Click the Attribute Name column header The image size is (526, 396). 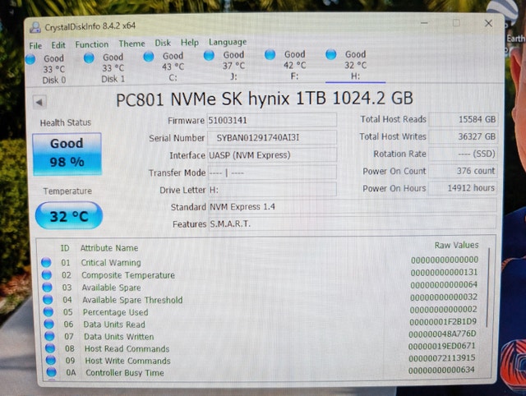pyautogui.click(x=109, y=248)
